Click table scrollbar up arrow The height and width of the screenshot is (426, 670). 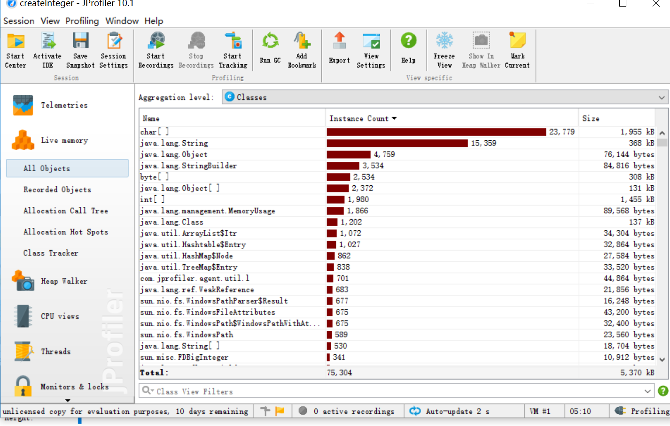tap(662, 133)
